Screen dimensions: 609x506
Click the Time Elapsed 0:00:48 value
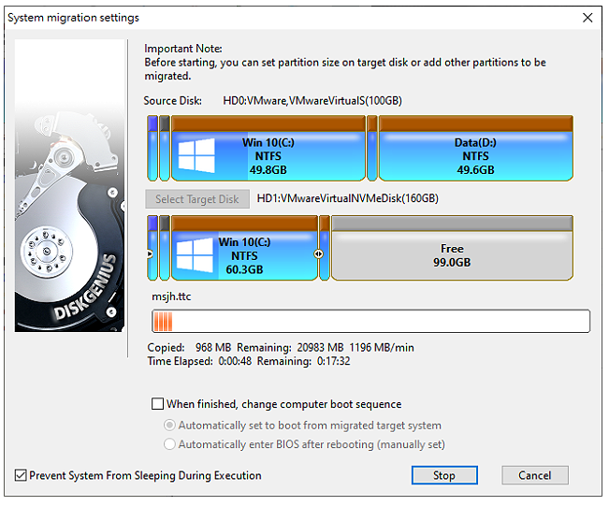click(235, 361)
